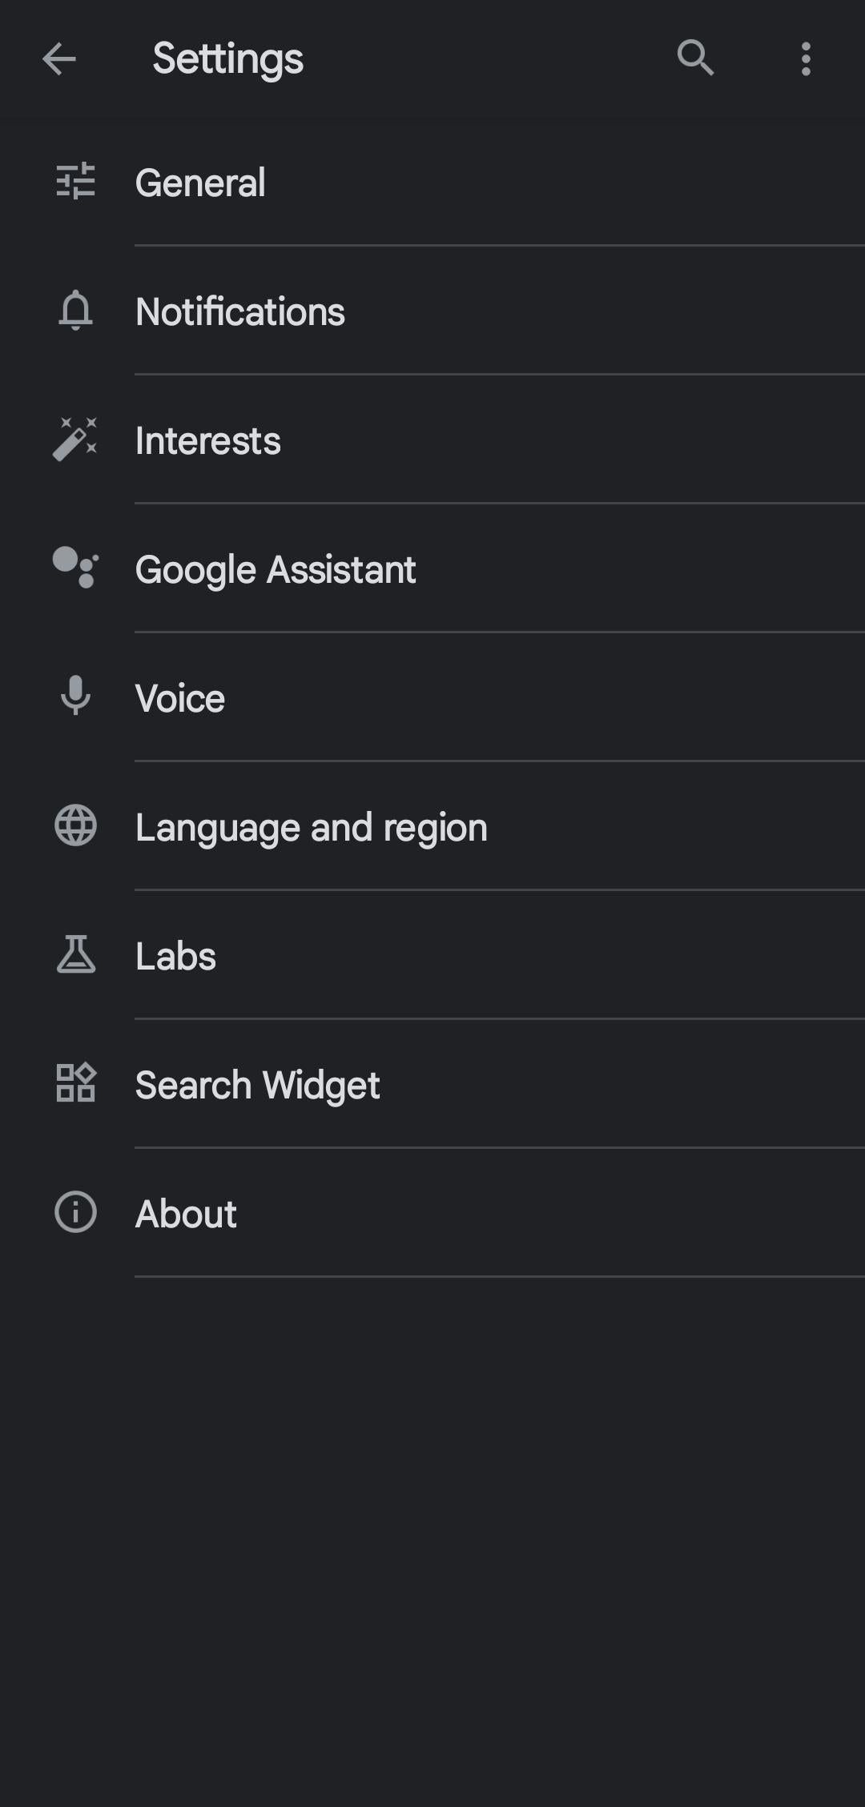865x1807 pixels.
Task: Tap the Google Assistant dots icon
Action: 76,568
